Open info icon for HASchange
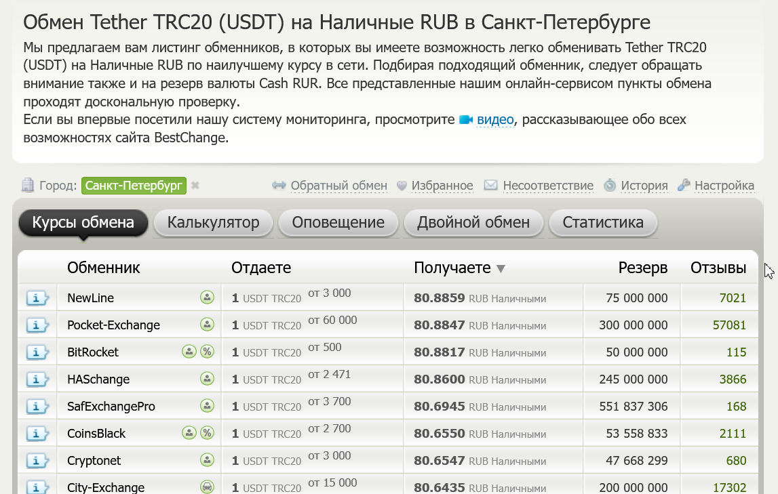 (37, 379)
